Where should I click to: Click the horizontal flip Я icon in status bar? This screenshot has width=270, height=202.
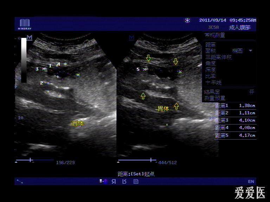tap(114, 181)
